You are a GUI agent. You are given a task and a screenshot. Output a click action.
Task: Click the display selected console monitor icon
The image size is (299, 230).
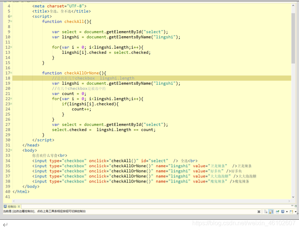pyautogui.click(x=283, y=212)
